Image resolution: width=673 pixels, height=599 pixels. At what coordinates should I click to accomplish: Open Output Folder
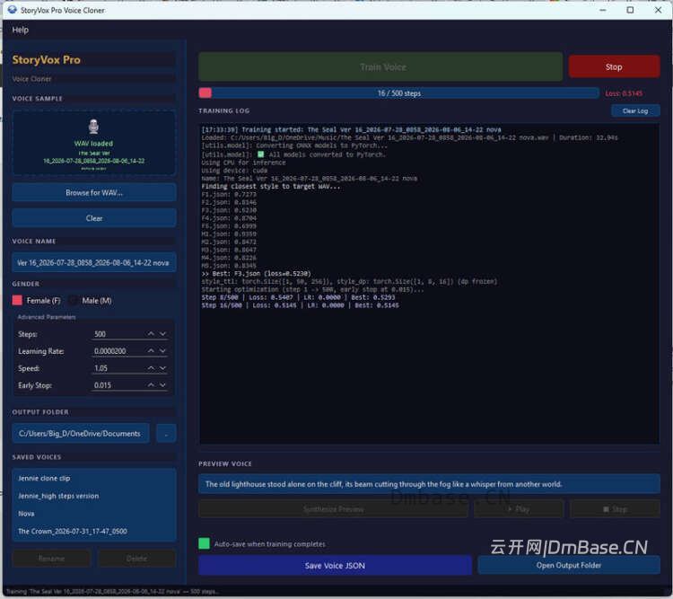coord(569,565)
